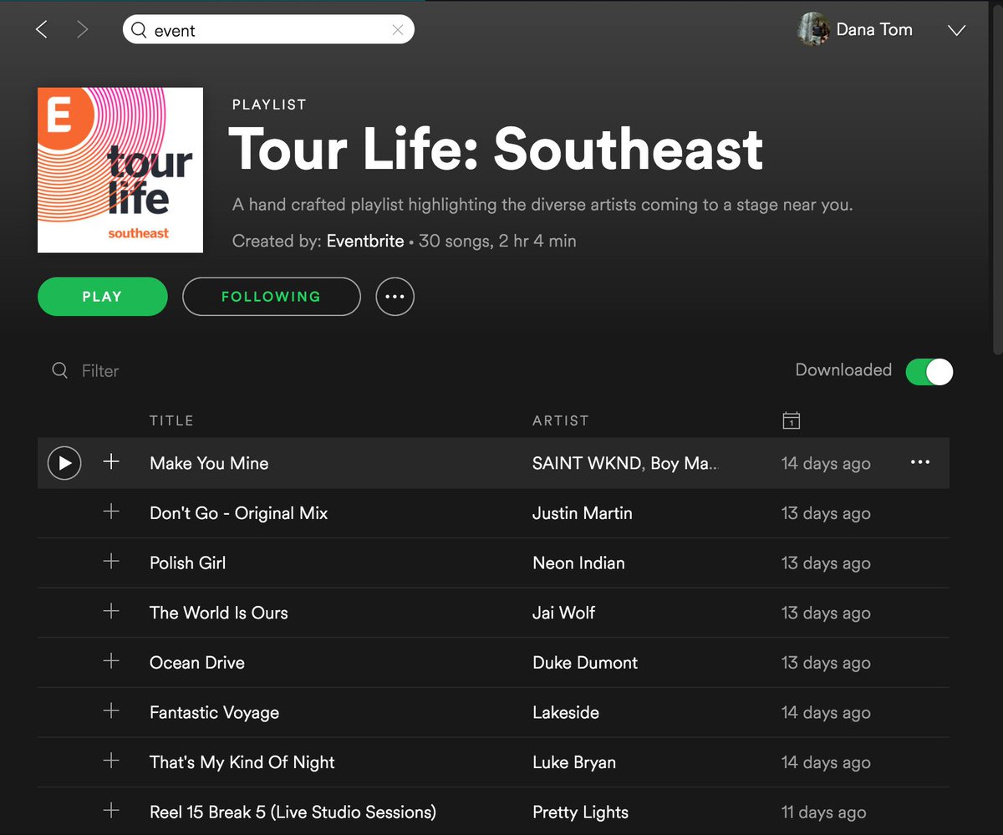This screenshot has width=1003, height=835.
Task: Select Don't Go - Original Mix title
Action: tap(238, 513)
